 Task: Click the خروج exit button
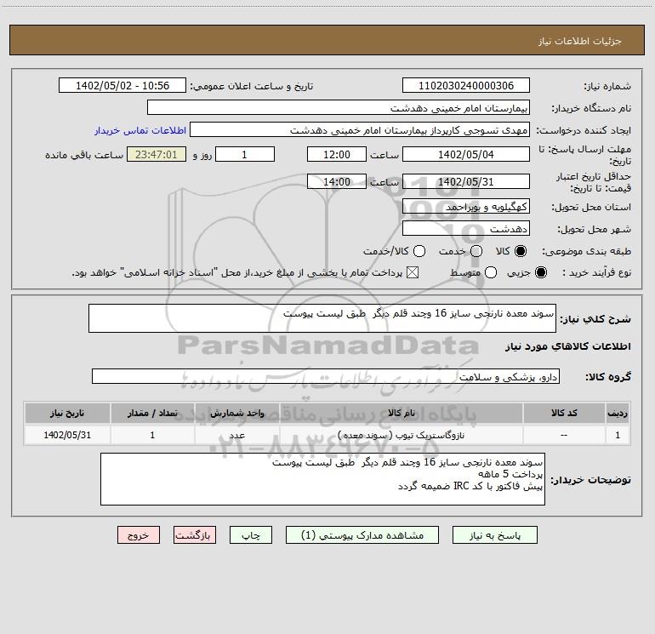click(139, 535)
